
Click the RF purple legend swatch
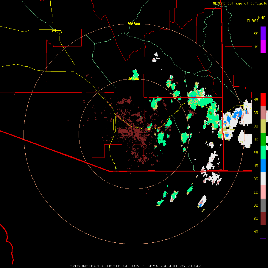(263, 33)
